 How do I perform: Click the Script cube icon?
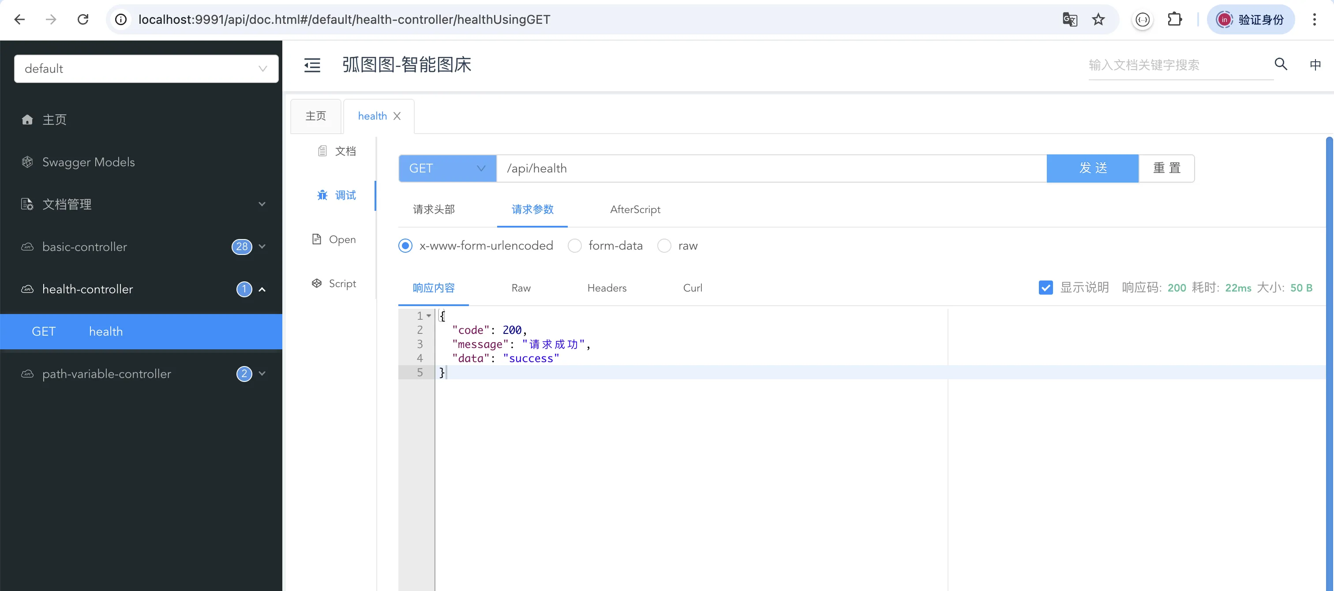point(316,283)
